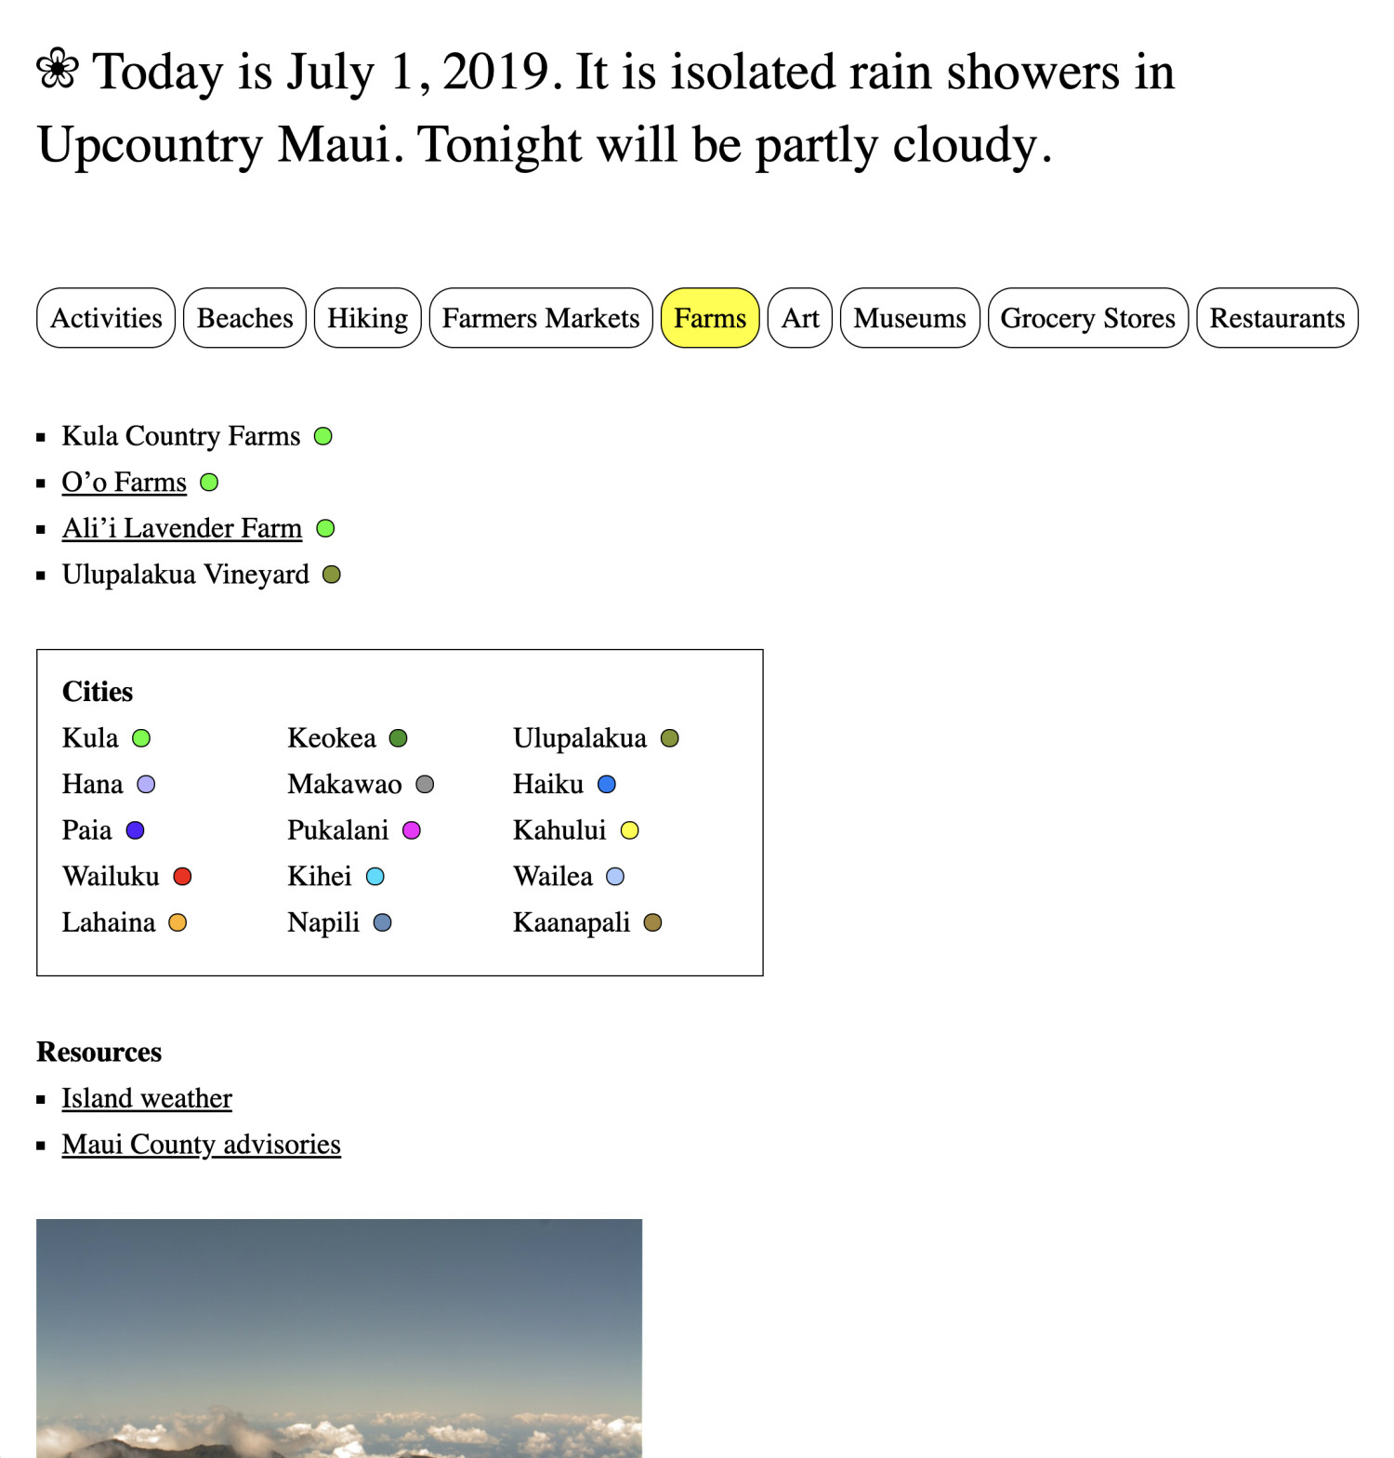
Task: Switch to Grocery Stores
Action: point(1087,318)
